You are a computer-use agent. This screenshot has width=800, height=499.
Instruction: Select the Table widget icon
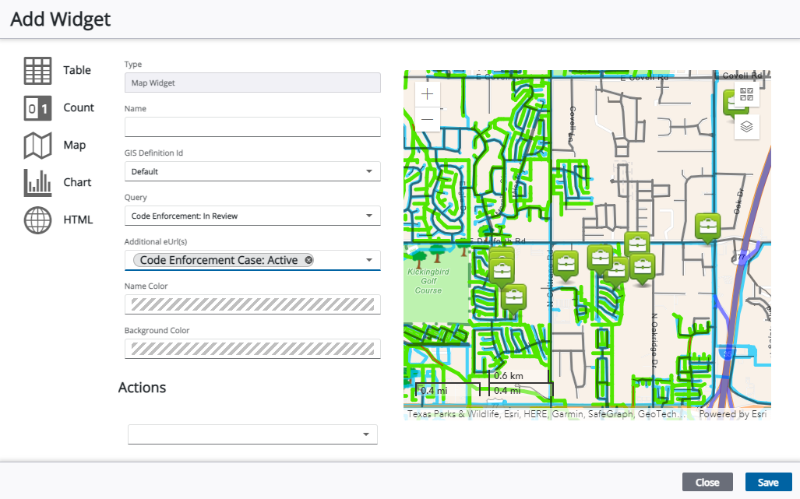click(x=37, y=70)
